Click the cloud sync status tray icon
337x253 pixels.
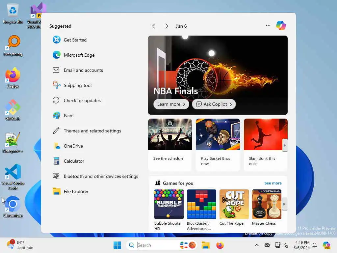267,245
